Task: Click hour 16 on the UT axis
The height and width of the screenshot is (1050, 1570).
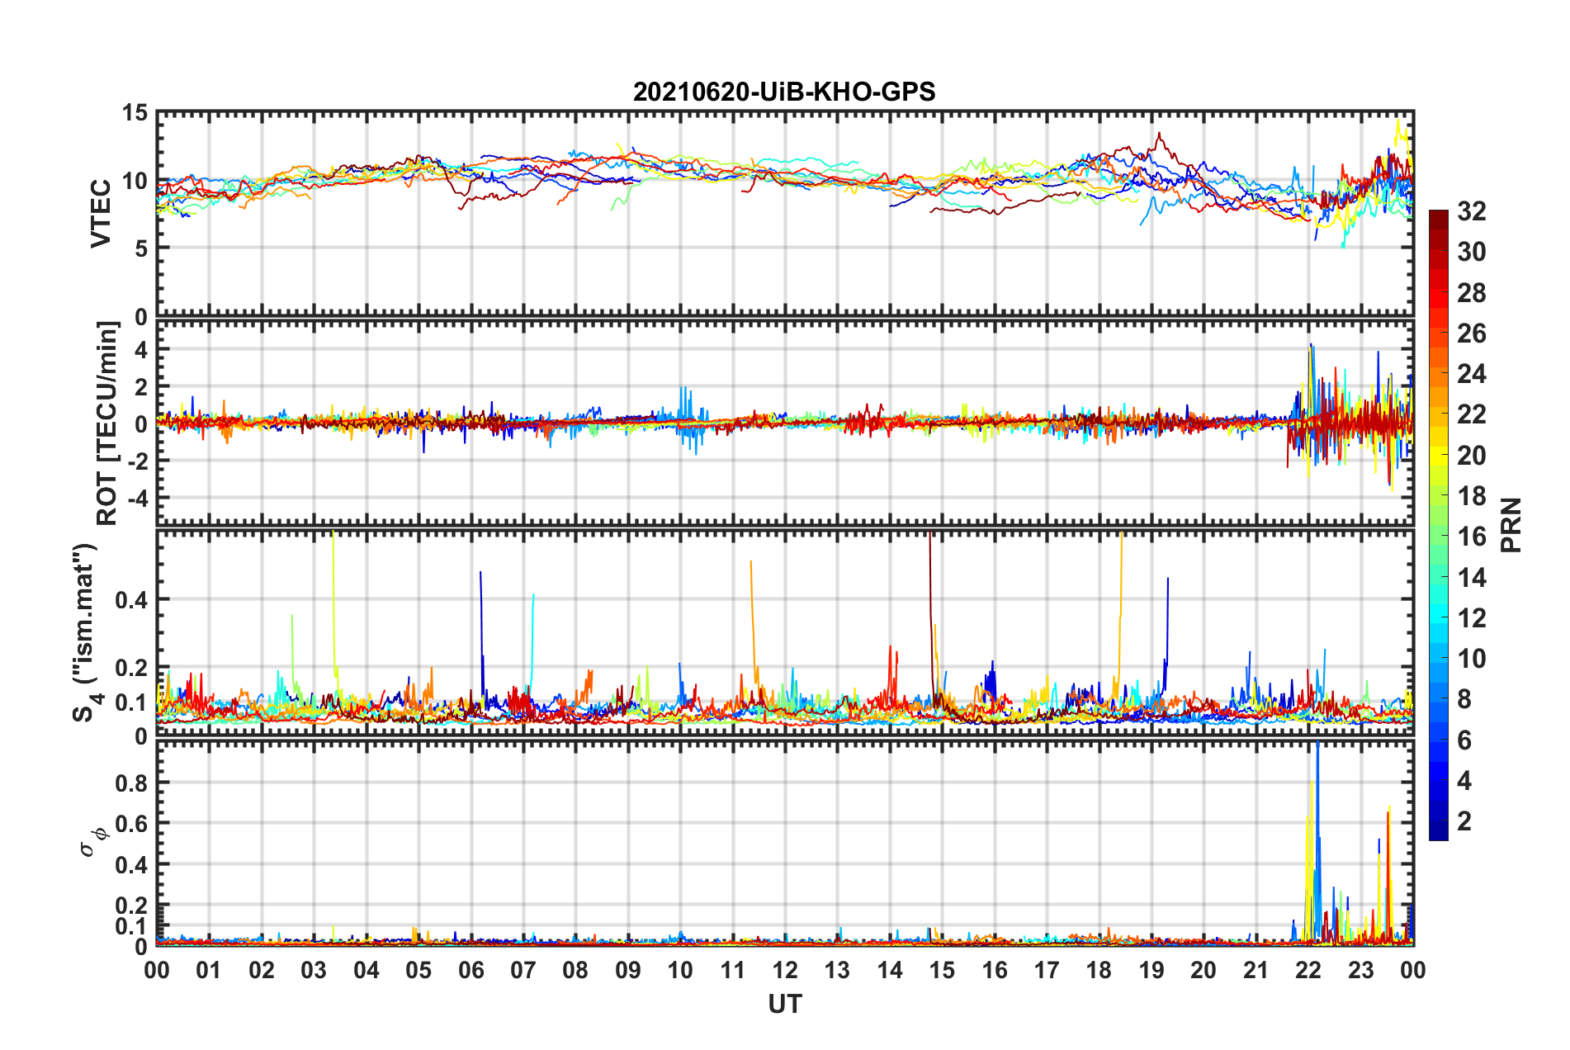Action: pos(995,970)
